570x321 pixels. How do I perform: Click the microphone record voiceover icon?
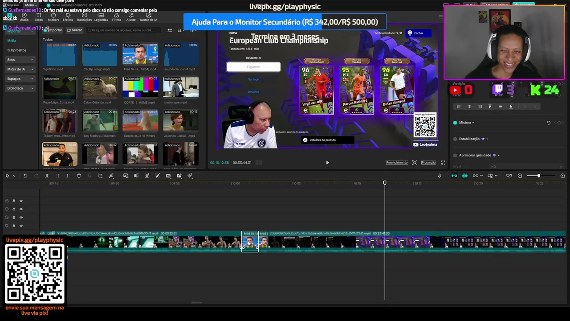(x=440, y=176)
